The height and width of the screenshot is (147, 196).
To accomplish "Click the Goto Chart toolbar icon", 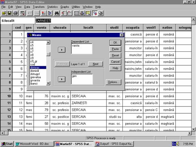I will click(x=37, y=13).
